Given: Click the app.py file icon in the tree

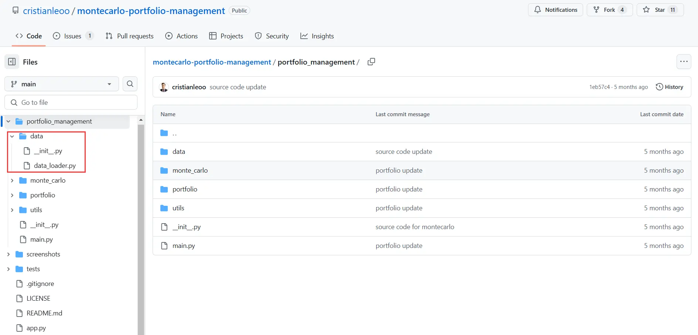Looking at the screenshot, I should coord(20,328).
